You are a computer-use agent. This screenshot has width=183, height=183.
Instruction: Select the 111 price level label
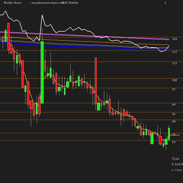tap(175, 63)
